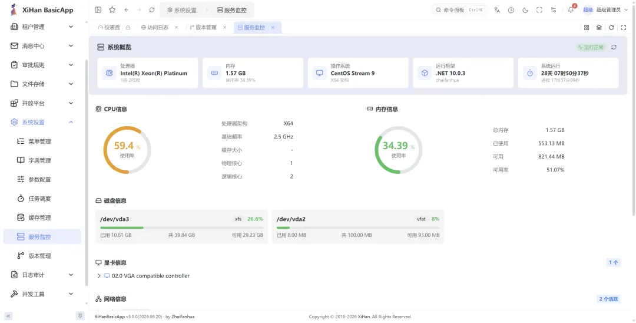Close the 访问日志 tab

tap(177, 28)
